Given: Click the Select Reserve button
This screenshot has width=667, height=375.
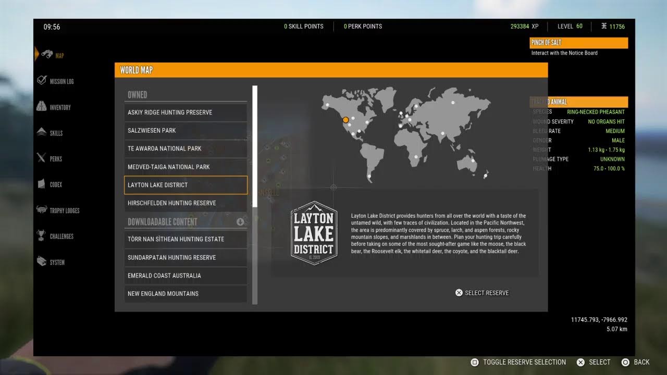Looking at the screenshot, I should [482, 293].
